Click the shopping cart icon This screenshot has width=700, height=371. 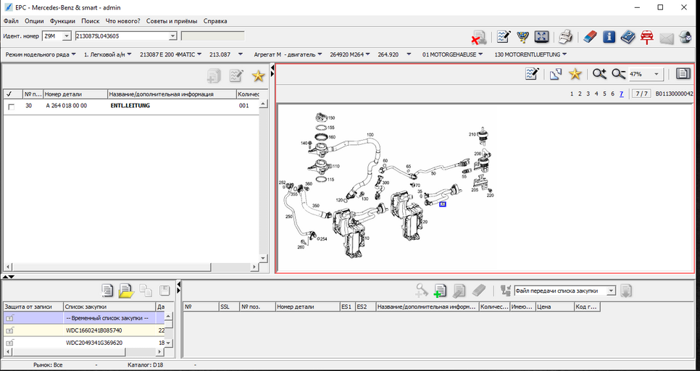(522, 36)
